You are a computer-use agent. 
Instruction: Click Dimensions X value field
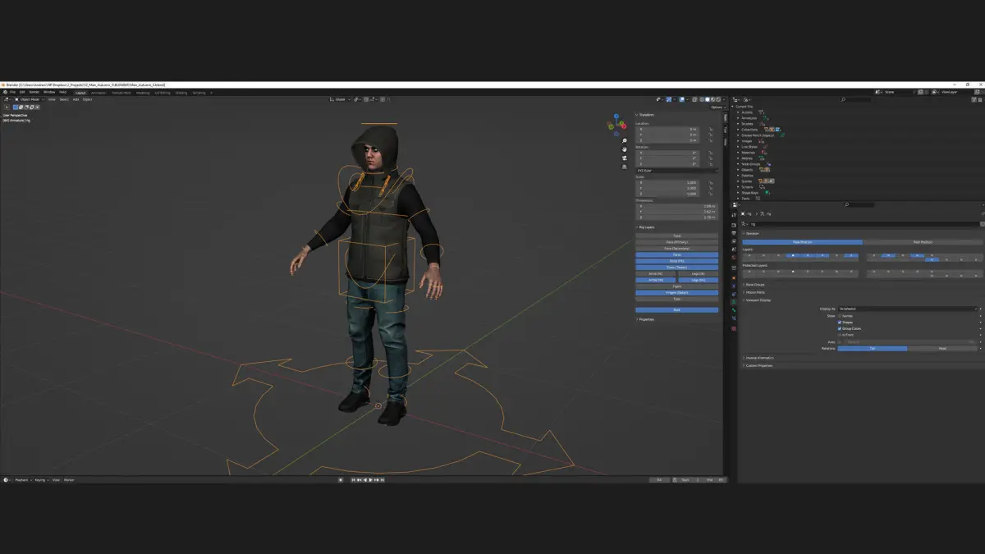click(676, 206)
